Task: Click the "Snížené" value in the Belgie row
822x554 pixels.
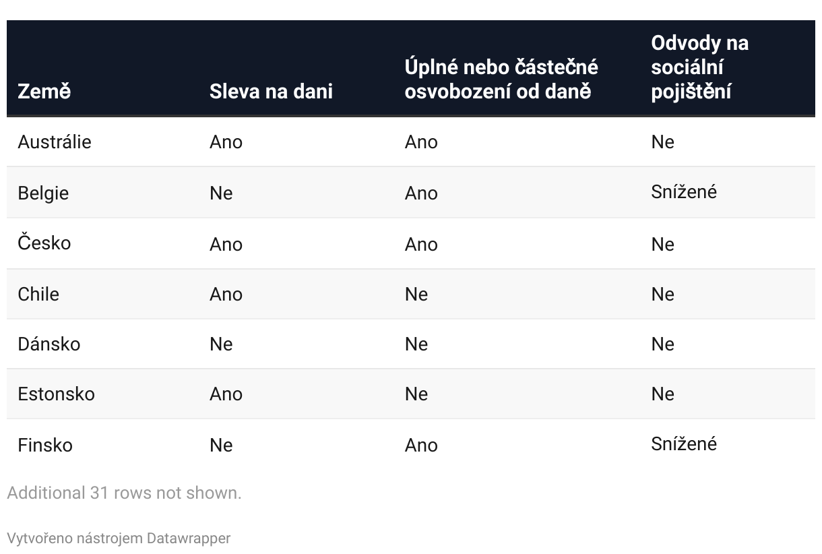Action: click(x=684, y=192)
